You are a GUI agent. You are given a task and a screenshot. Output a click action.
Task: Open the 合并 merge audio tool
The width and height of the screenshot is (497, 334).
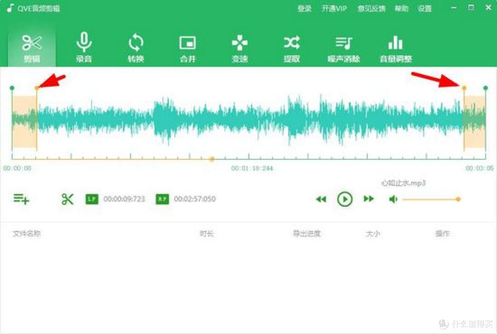tap(188, 48)
